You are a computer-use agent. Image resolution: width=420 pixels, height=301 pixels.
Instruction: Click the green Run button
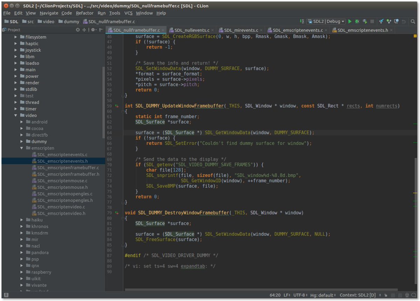[350, 22]
